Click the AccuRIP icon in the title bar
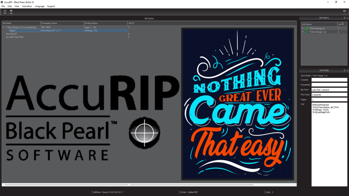The image size is (349, 196). click(2, 2)
